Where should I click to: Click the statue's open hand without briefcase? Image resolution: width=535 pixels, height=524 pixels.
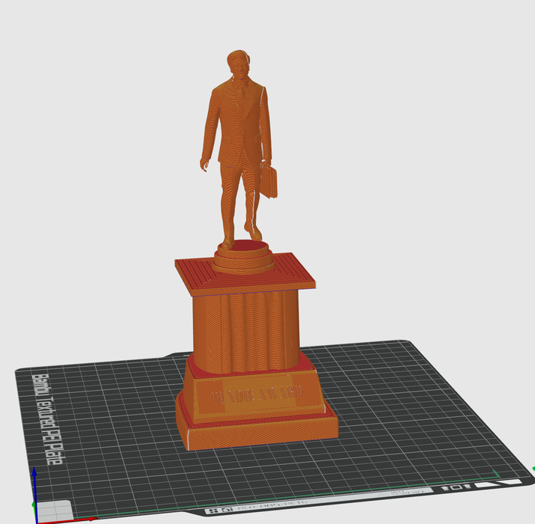[205, 164]
